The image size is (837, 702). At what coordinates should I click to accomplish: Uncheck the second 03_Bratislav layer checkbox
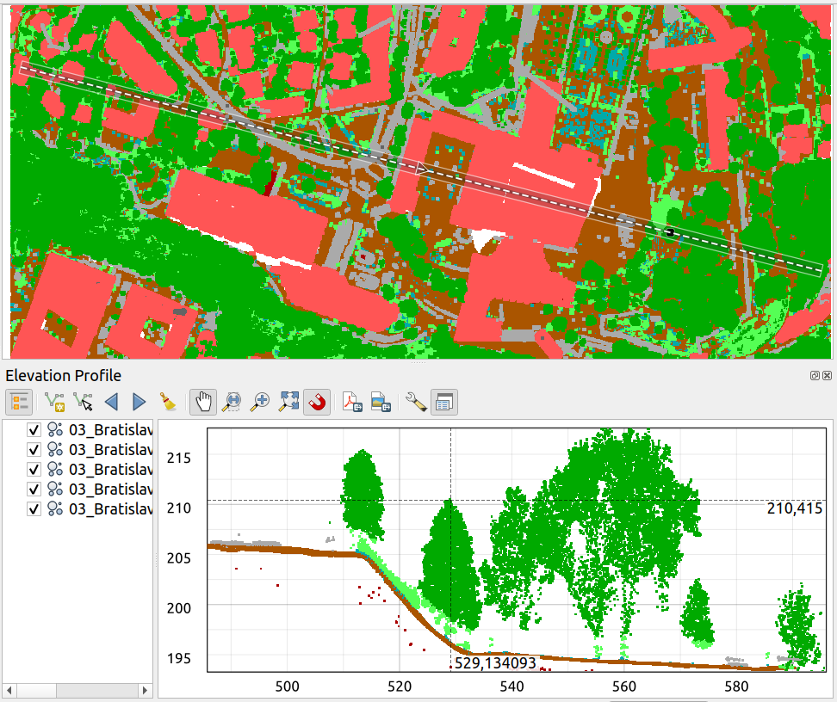pos(34,450)
